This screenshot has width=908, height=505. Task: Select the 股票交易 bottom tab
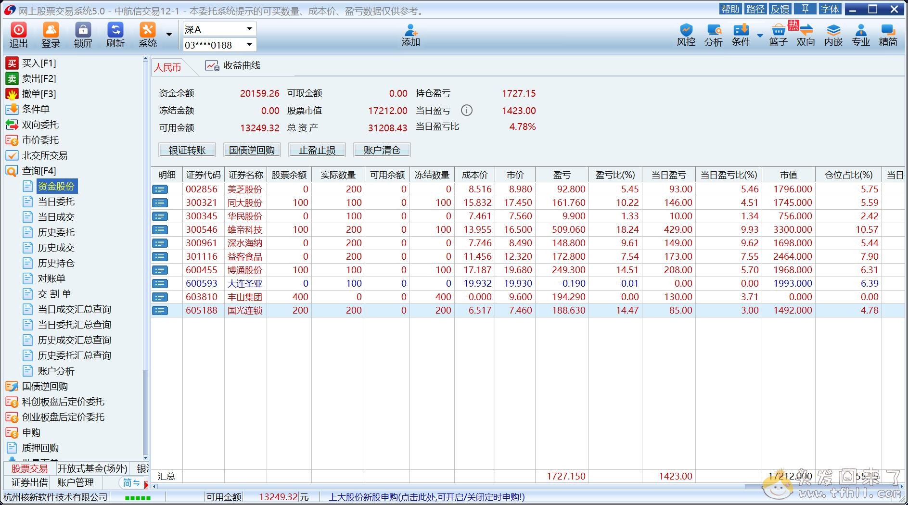point(29,468)
